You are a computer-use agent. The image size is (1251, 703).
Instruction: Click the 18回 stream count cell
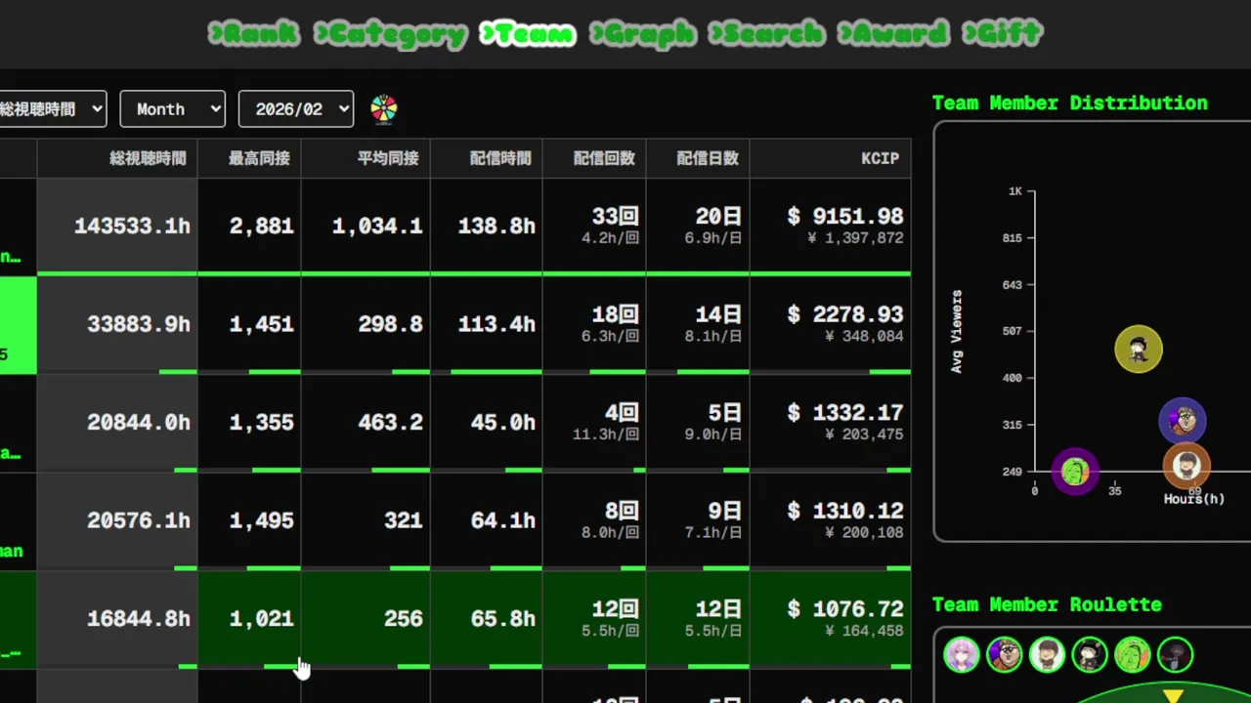pos(594,324)
